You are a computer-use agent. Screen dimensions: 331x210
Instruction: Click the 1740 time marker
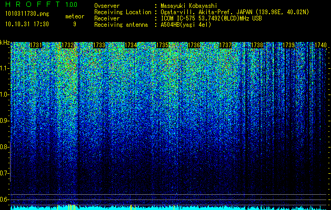coord(320,45)
